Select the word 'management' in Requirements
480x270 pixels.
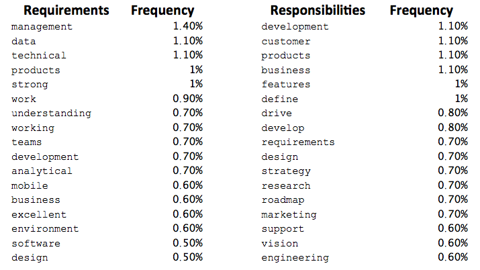(42, 27)
